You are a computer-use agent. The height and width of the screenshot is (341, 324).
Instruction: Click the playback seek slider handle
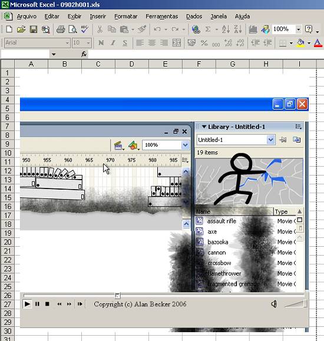coord(117,296)
